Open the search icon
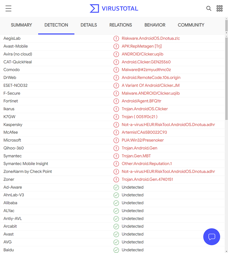The height and width of the screenshot is (253, 228). tap(209, 8)
